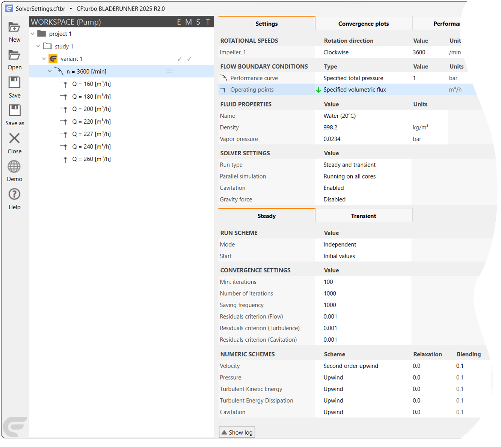Click the Number of iterations value 1000
This screenshot has height=447, width=501.
coord(330,294)
